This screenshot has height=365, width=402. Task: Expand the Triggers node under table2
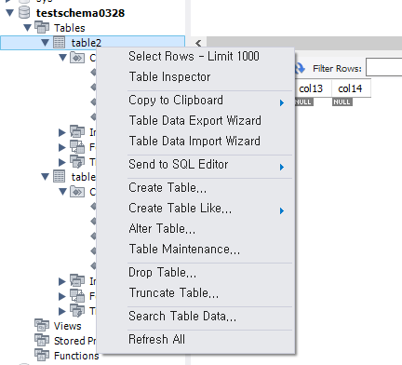[x=62, y=162]
